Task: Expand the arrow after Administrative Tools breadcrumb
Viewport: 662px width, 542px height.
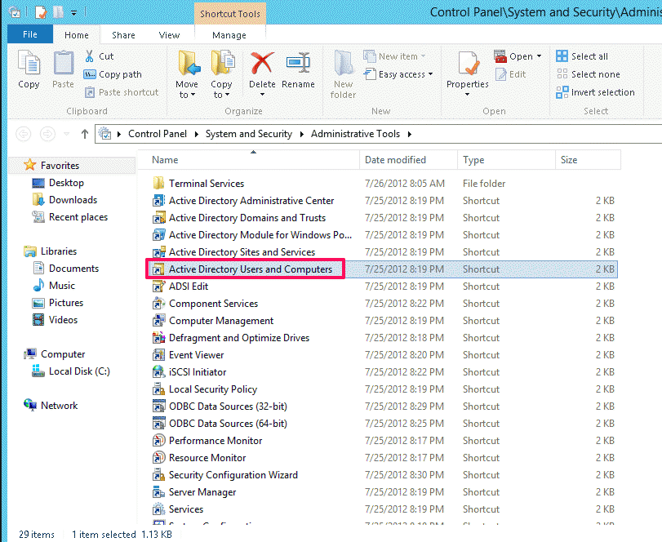Action: point(410,134)
